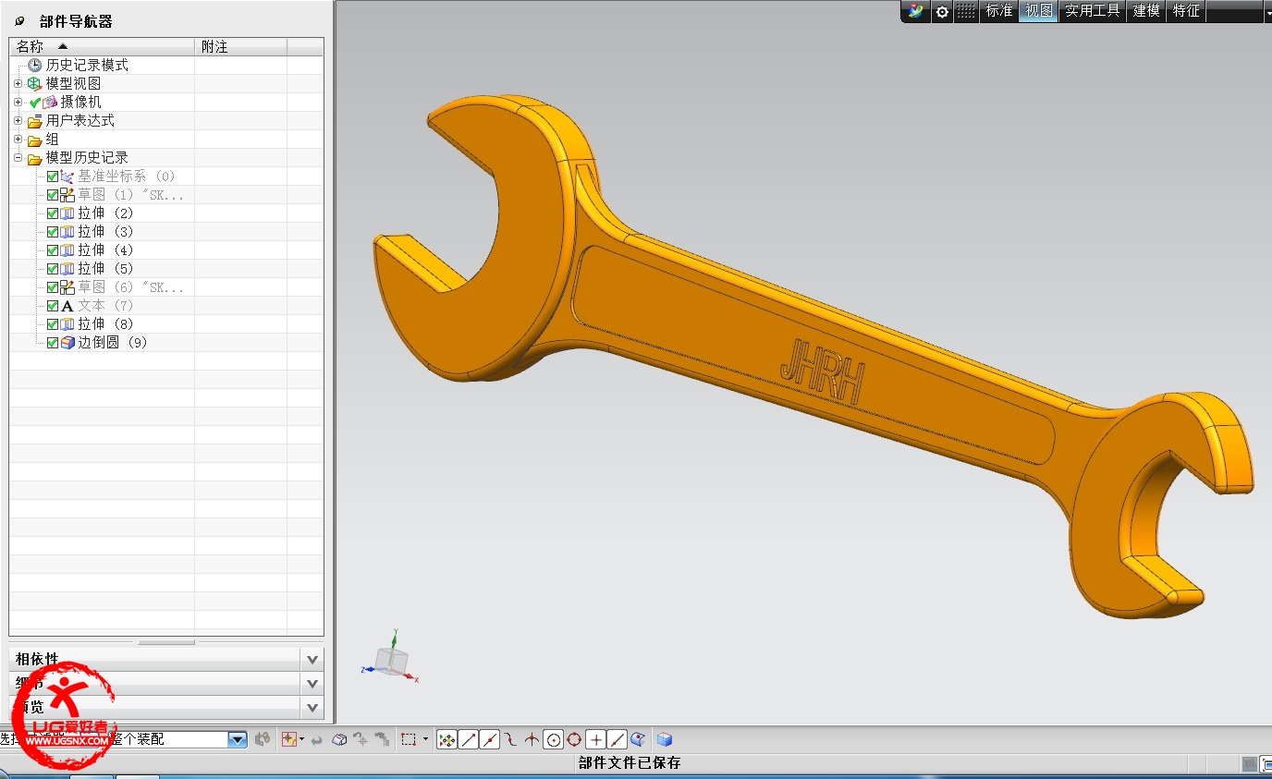Switch to the 实用工具 toolbar tab
The width and height of the screenshot is (1272, 779).
1093,11
